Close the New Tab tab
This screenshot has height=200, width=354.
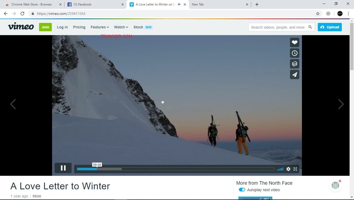247,4
